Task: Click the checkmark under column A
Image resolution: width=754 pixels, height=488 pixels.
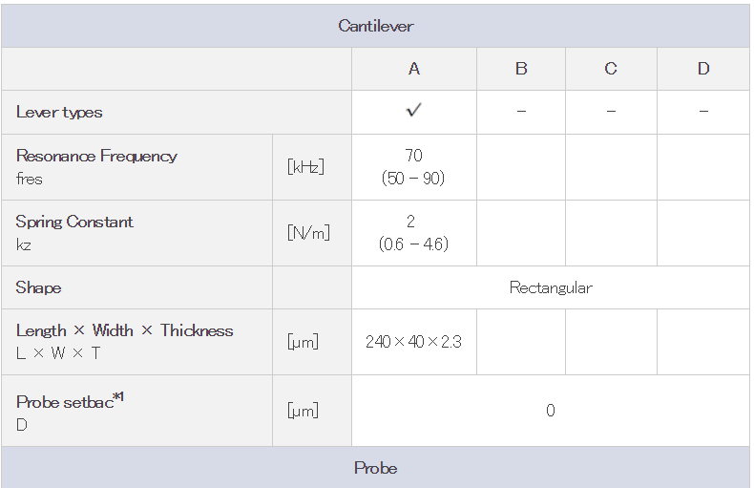Action: tap(413, 110)
